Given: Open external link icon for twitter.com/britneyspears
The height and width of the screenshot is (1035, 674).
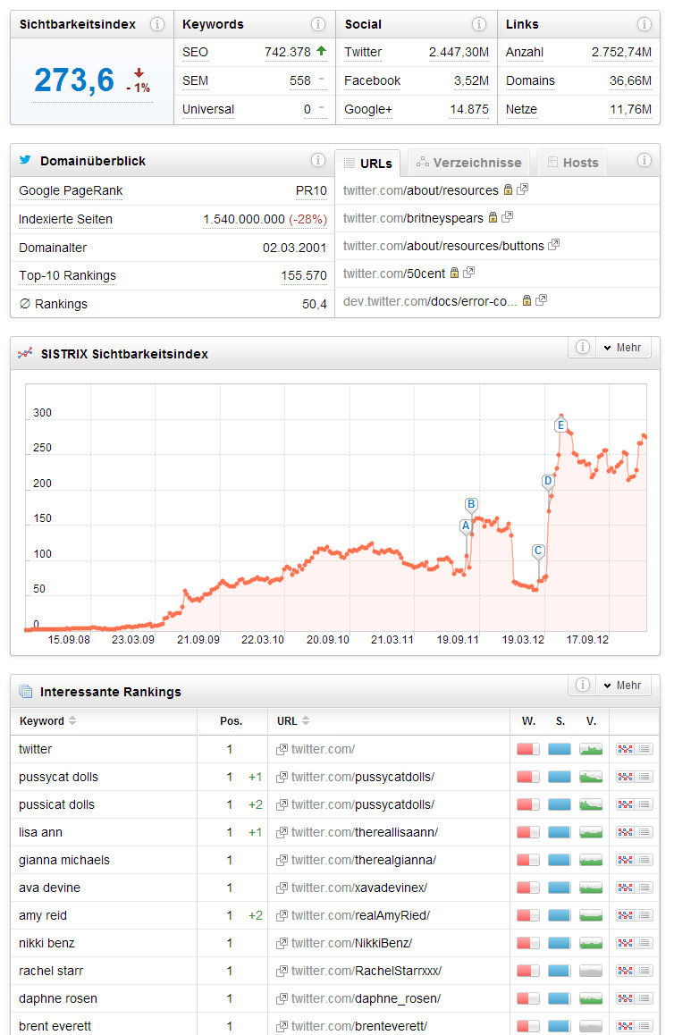Looking at the screenshot, I should click(508, 217).
